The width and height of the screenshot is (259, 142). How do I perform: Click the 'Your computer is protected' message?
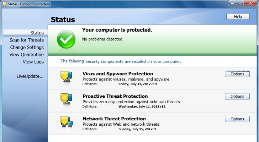point(117,30)
